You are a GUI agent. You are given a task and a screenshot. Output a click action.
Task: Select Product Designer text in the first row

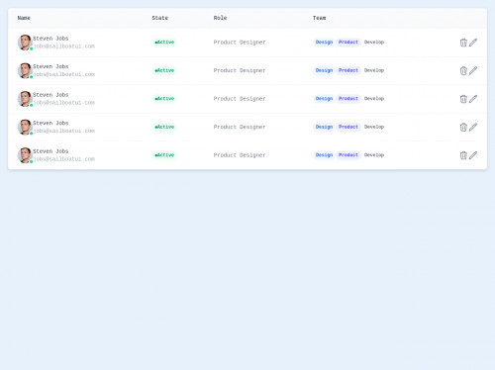click(240, 43)
